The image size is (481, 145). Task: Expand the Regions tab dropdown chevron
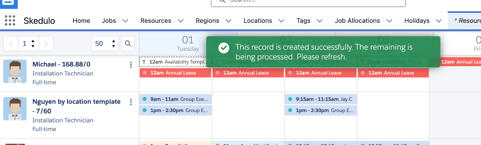(x=229, y=21)
